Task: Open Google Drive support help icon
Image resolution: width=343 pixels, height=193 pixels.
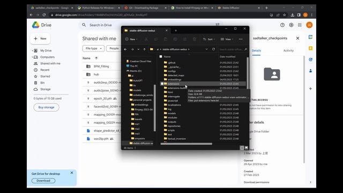Action: coord(282,25)
